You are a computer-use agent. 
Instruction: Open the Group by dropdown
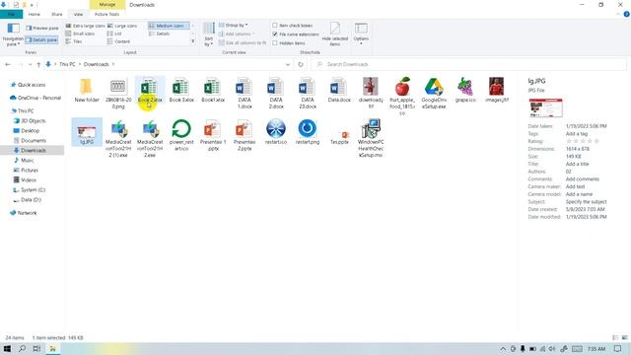coord(234,25)
